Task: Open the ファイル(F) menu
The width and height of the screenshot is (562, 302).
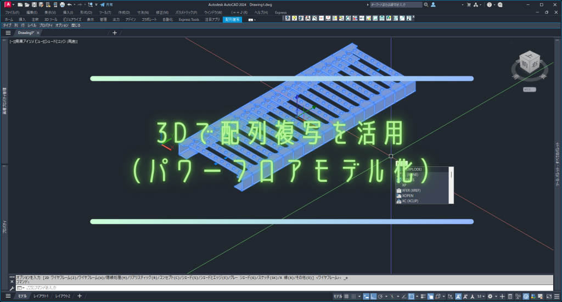Action: tap(12, 12)
